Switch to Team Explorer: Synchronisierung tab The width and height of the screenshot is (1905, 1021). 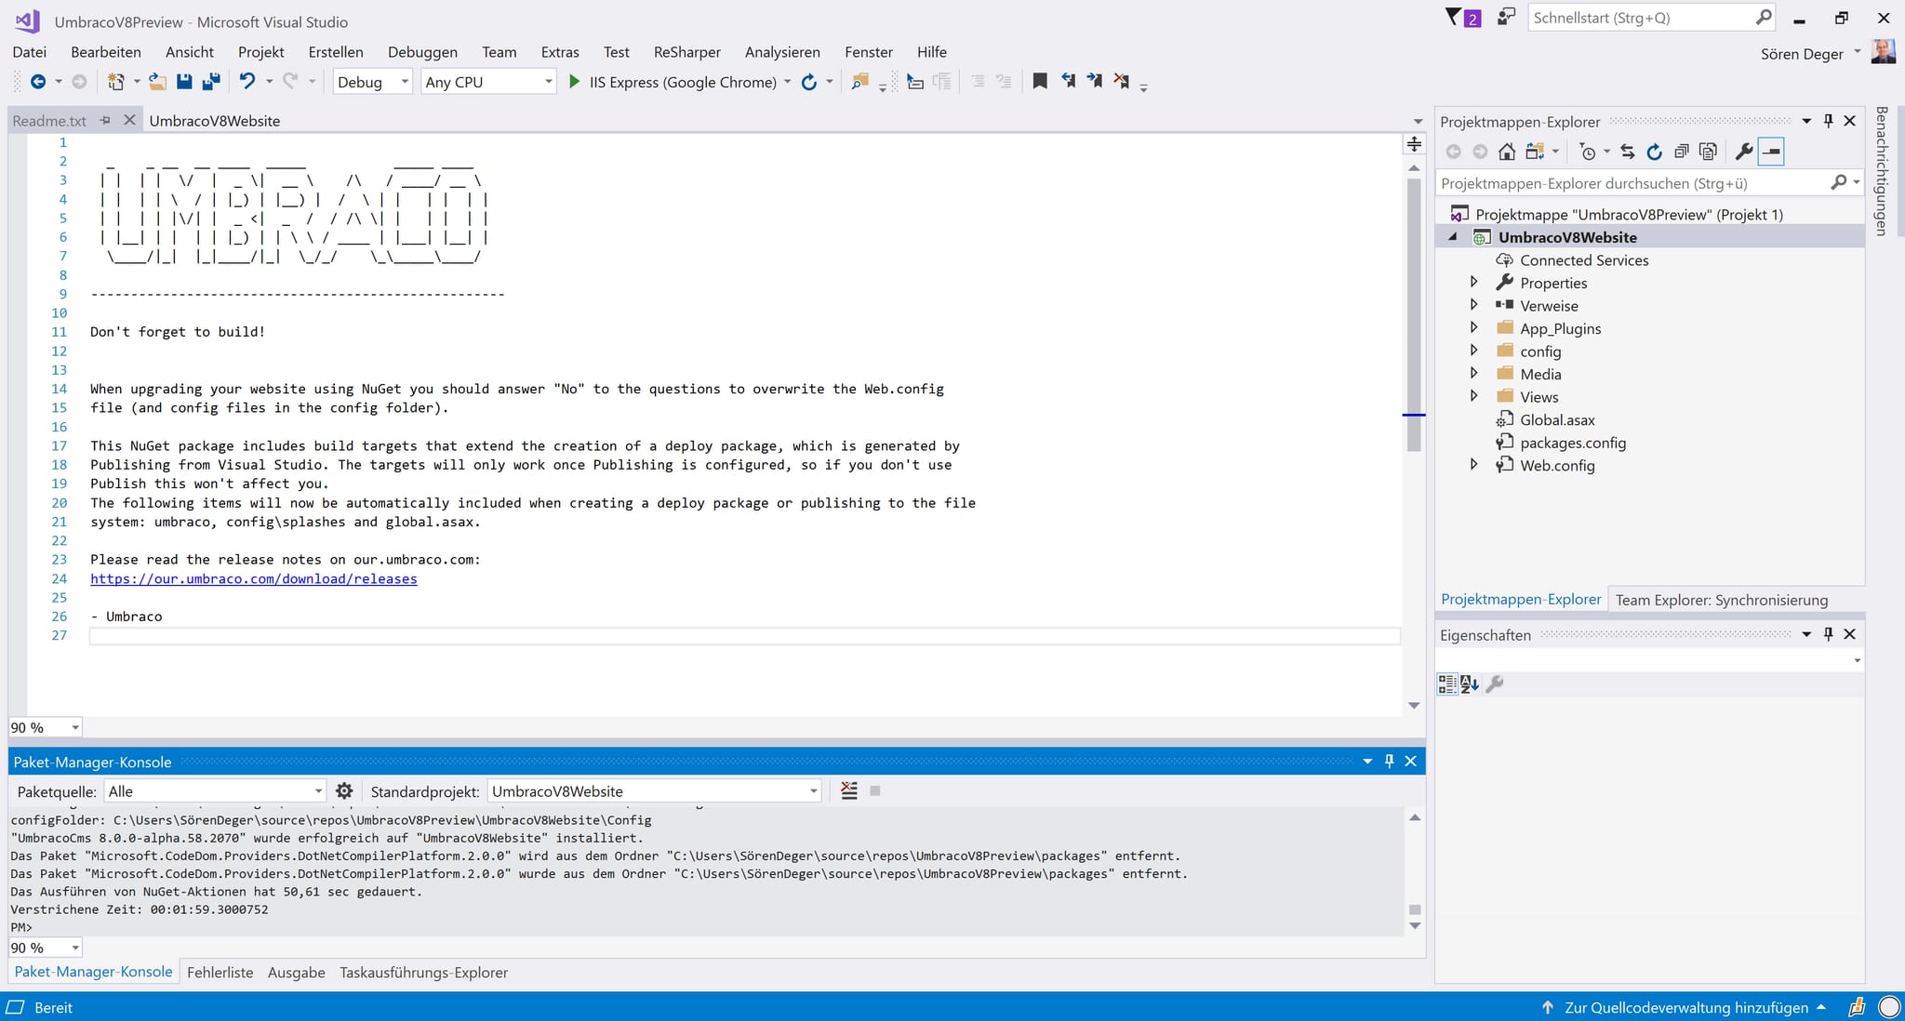pos(1722,600)
